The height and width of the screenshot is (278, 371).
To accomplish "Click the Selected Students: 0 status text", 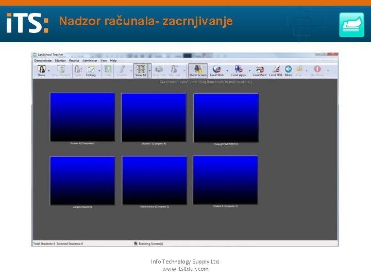I will point(70,244).
